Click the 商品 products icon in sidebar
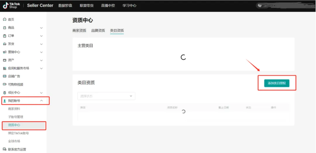 click(x=4, y=28)
